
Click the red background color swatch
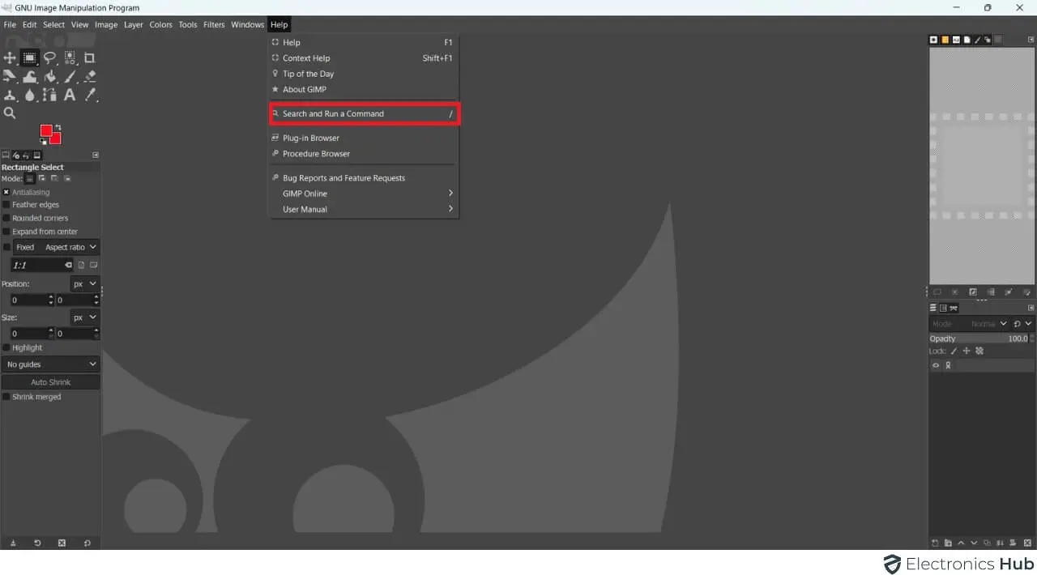coord(56,139)
